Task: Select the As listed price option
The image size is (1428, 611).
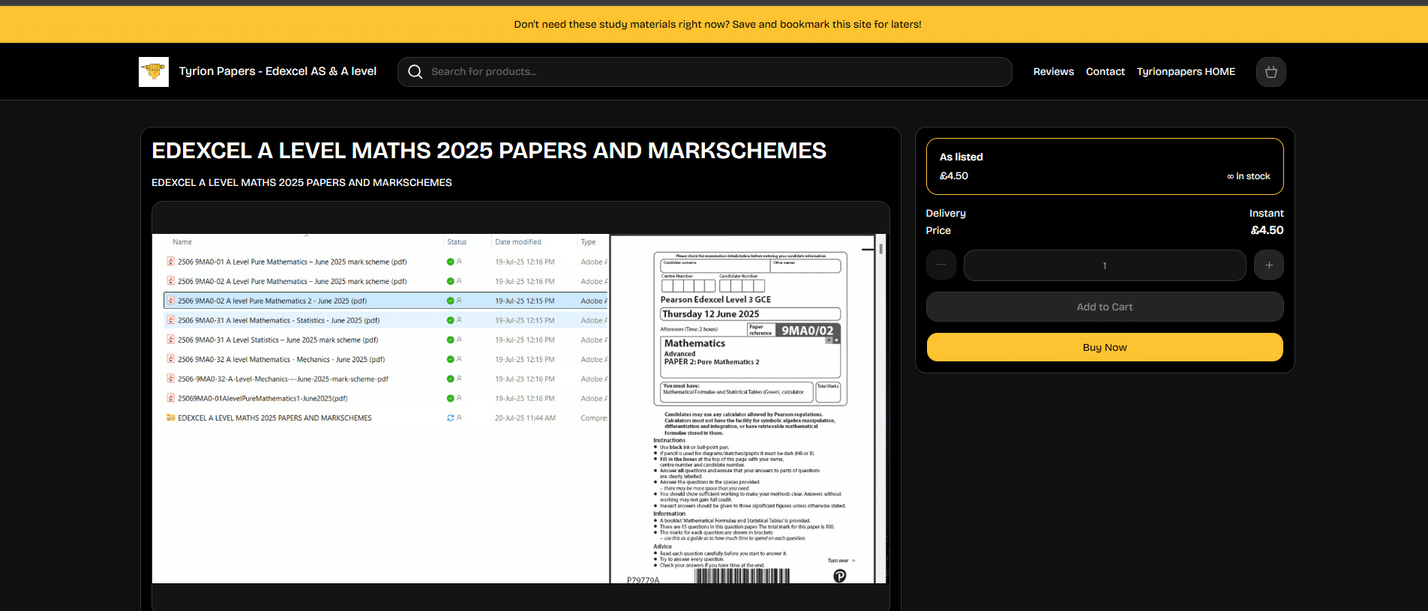Action: [1104, 166]
